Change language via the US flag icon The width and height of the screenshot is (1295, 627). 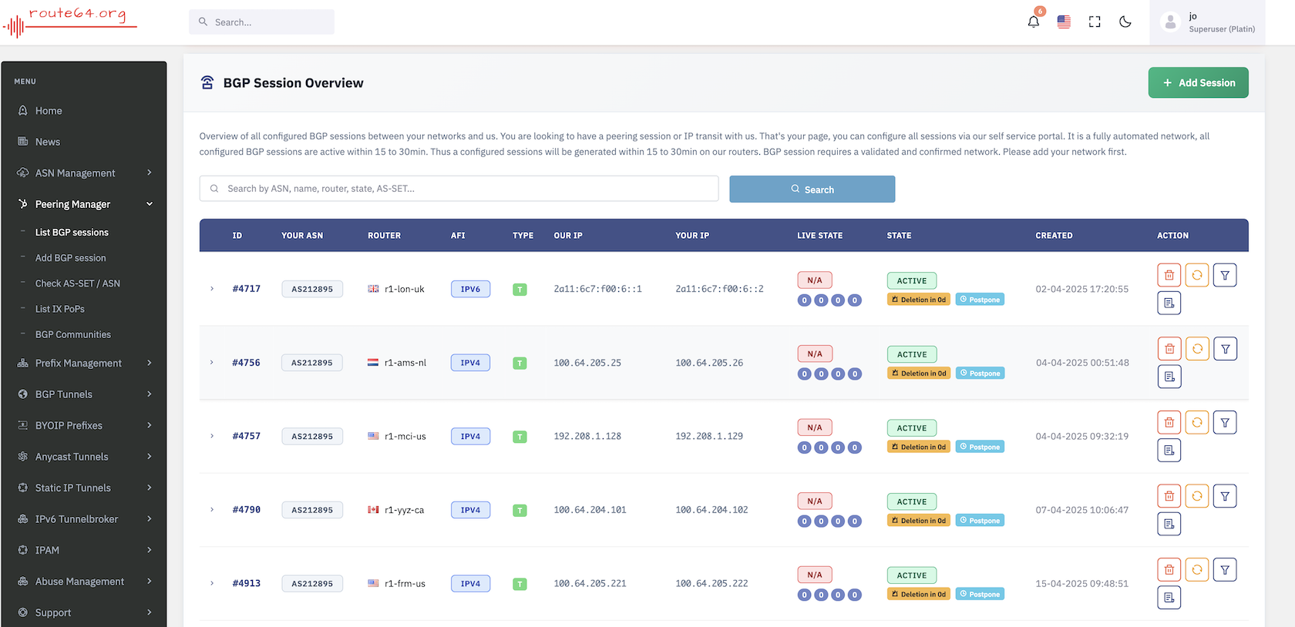[1064, 22]
